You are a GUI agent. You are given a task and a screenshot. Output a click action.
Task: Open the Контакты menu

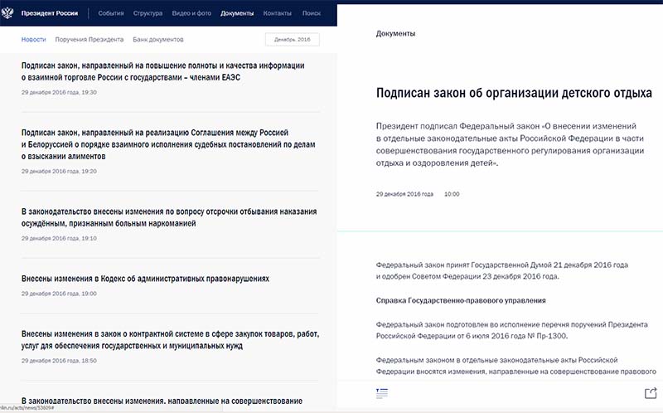click(278, 13)
